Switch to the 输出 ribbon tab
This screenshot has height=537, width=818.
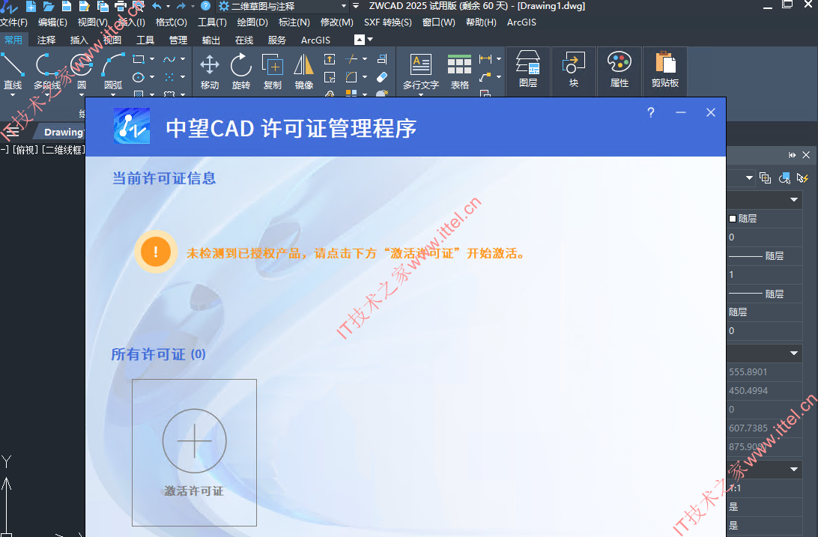210,40
